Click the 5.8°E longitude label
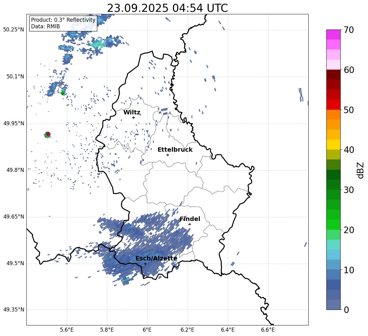368x336 pixels. (107, 330)
